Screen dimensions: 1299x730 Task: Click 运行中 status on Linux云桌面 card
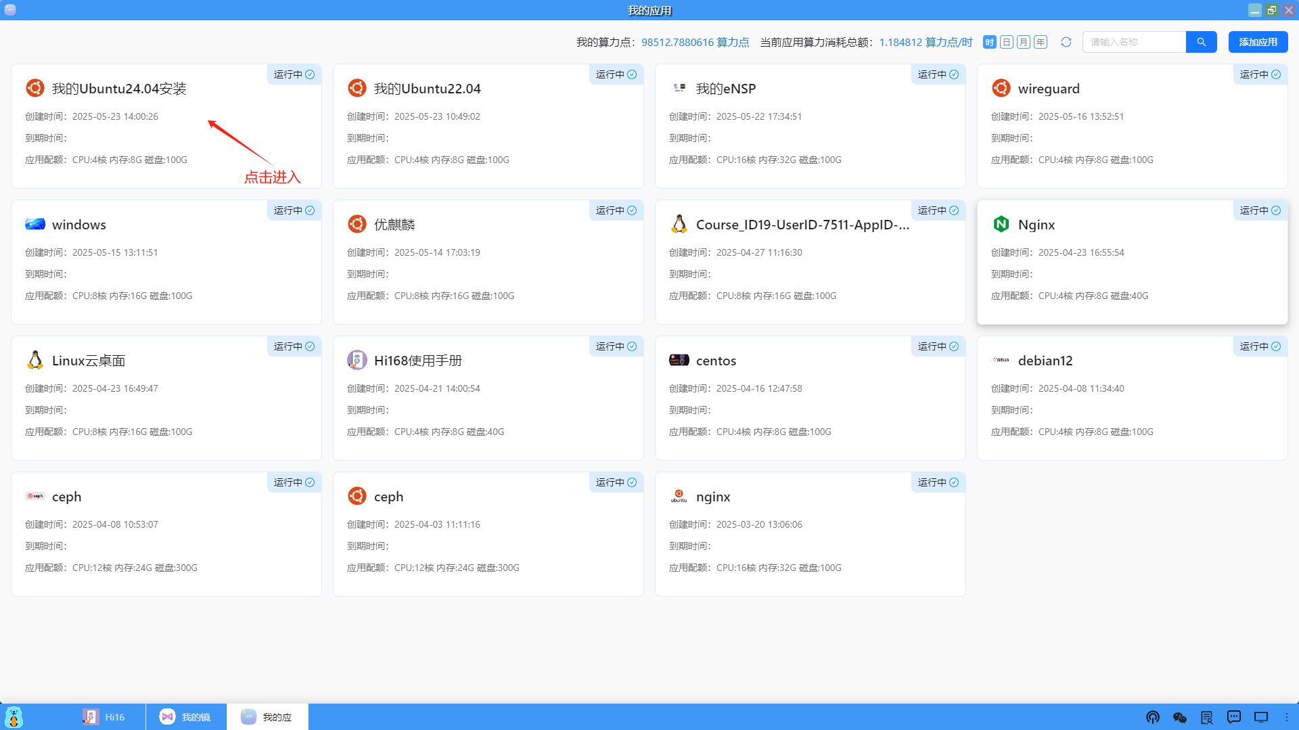pyautogui.click(x=294, y=346)
